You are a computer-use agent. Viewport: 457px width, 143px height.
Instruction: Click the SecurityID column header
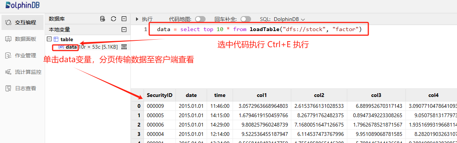tap(159, 95)
